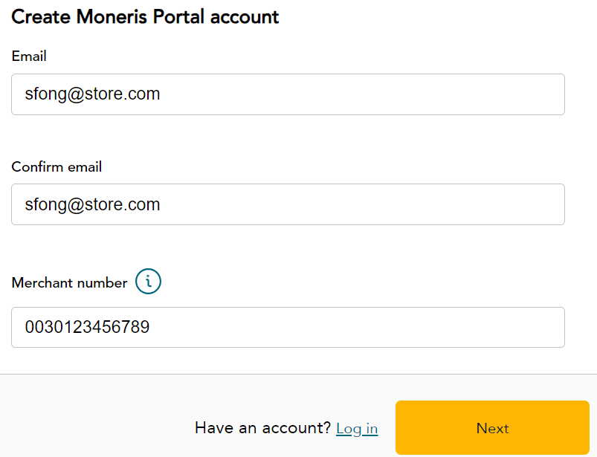Click the @ symbol in the Email field

pyautogui.click(x=76, y=95)
